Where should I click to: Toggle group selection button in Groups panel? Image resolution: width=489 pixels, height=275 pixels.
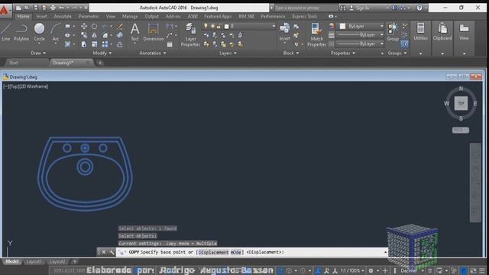tap(404, 44)
